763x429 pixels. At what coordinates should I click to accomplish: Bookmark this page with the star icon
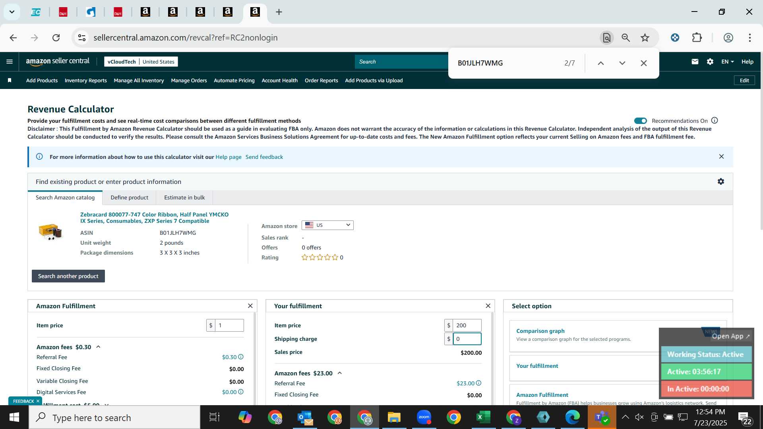(645, 38)
